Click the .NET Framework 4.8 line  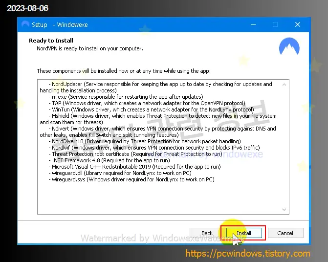[x=109, y=160]
